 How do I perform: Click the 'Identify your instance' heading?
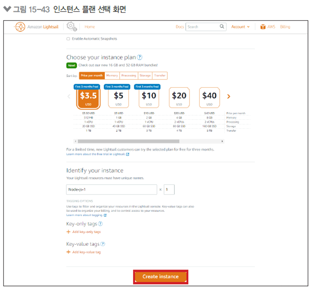(x=95, y=171)
